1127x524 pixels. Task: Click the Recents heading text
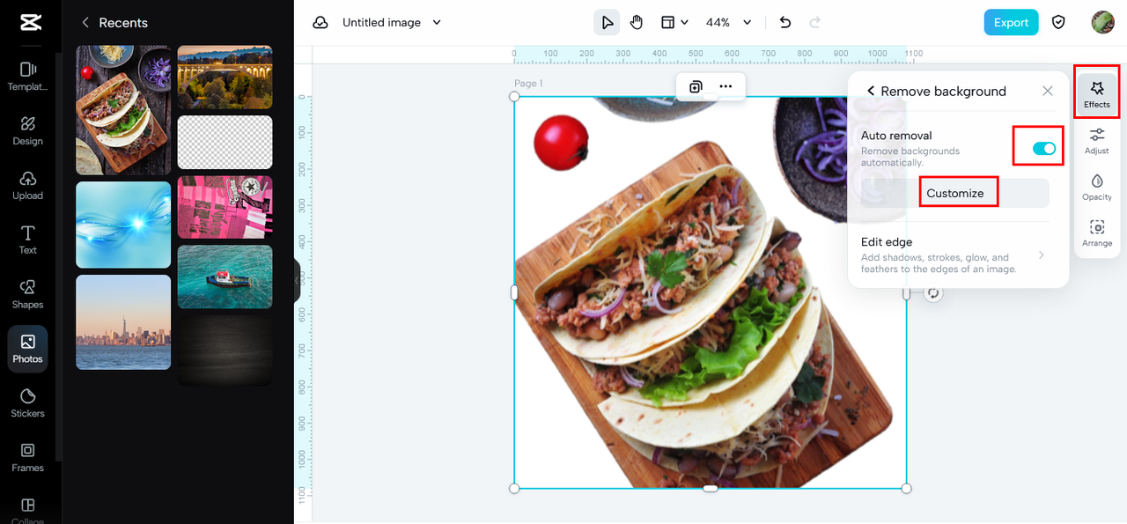click(x=123, y=23)
